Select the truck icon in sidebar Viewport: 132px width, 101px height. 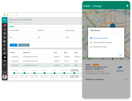click(5, 57)
